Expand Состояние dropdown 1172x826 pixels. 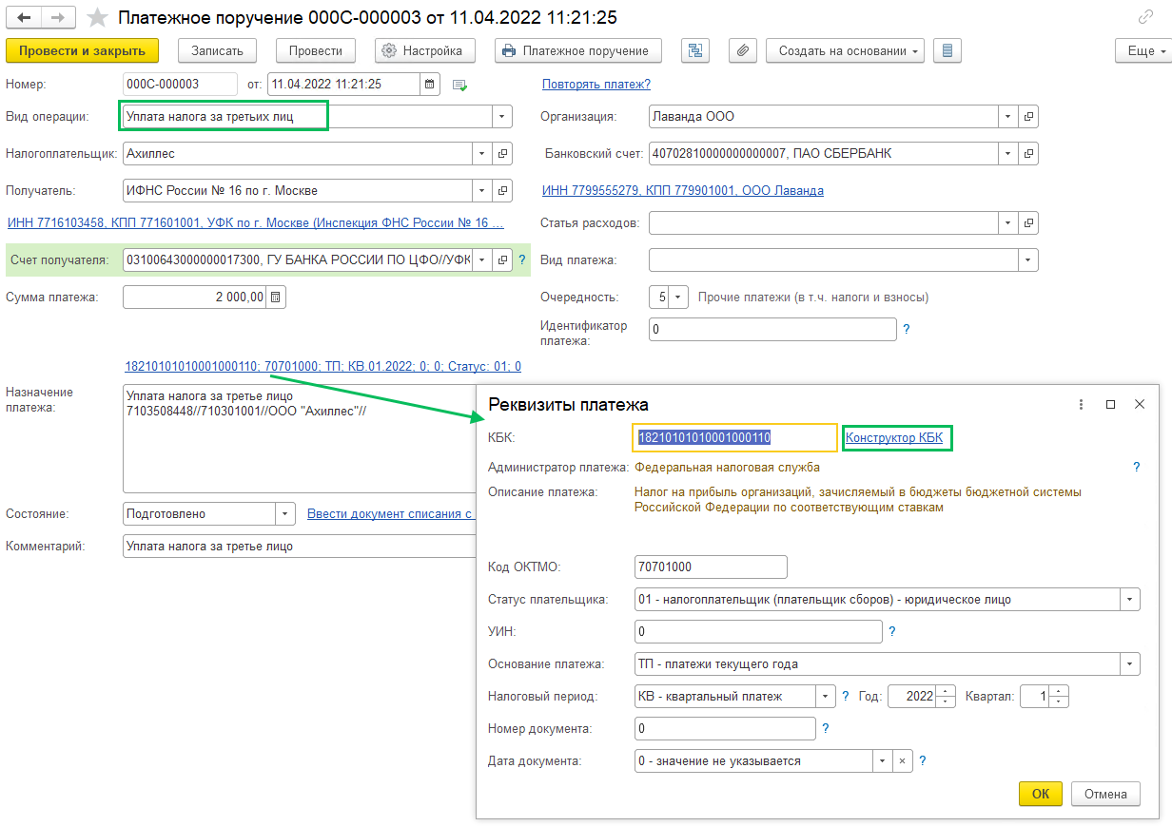click(x=285, y=514)
